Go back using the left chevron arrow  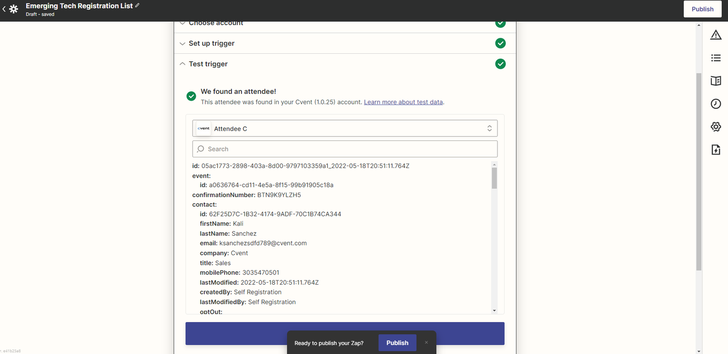[4, 8]
